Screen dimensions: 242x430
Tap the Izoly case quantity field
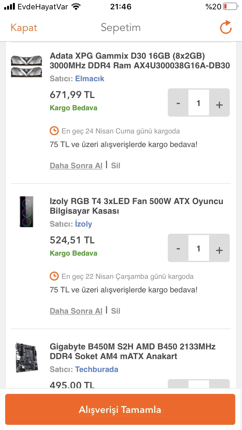coord(198,249)
